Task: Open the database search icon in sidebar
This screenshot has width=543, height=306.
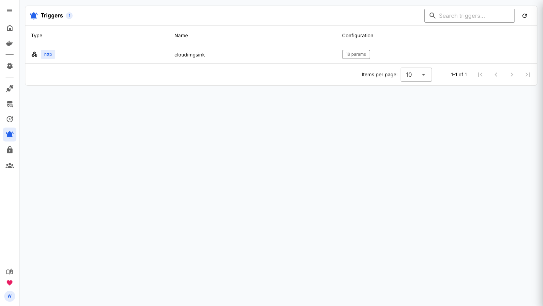Action: pyautogui.click(x=10, y=104)
